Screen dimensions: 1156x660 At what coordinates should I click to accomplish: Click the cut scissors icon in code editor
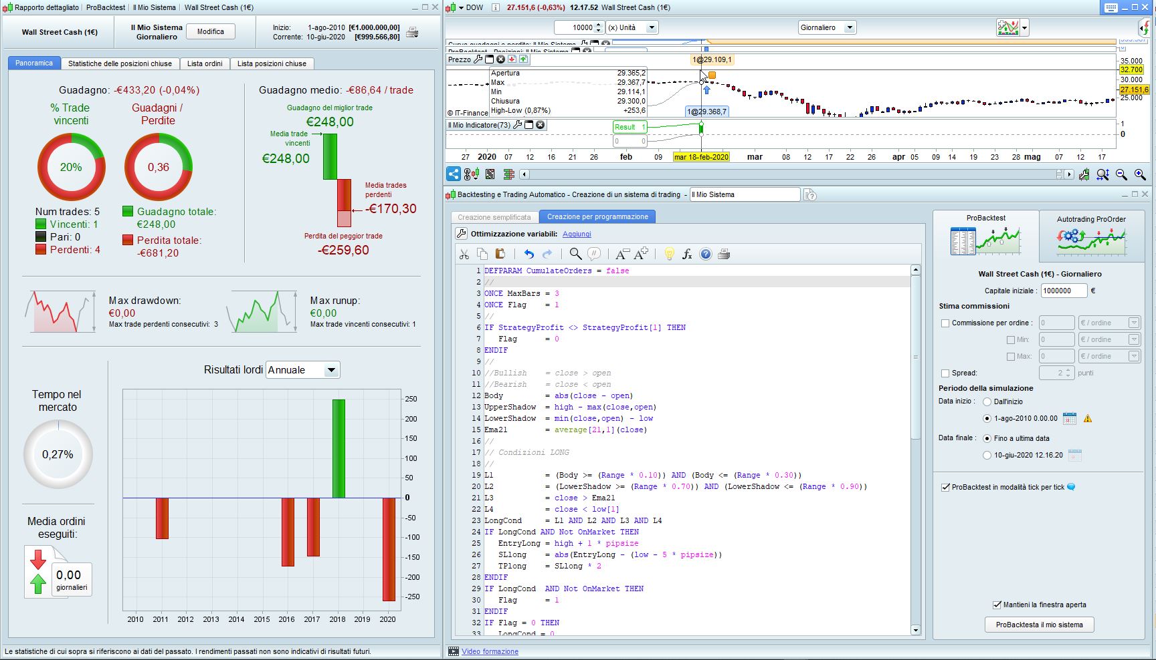click(464, 254)
